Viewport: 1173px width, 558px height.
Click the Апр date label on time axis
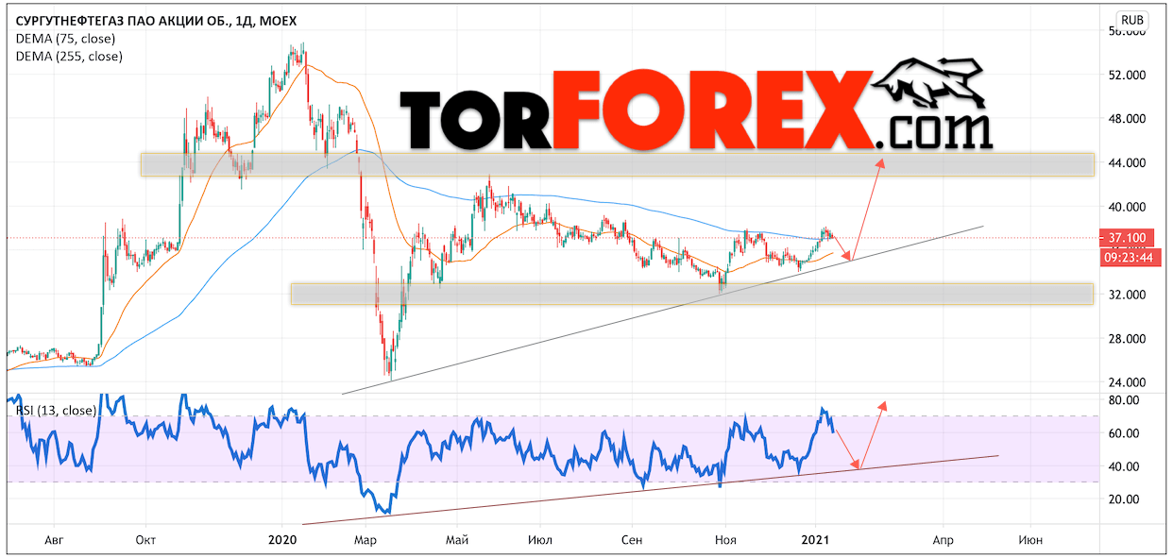[943, 540]
